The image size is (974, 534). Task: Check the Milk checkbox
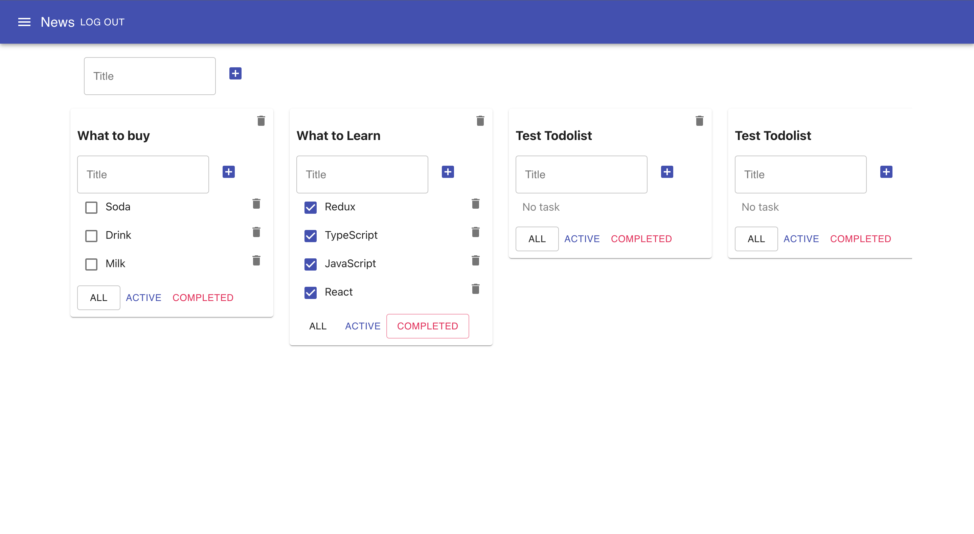coord(91,264)
